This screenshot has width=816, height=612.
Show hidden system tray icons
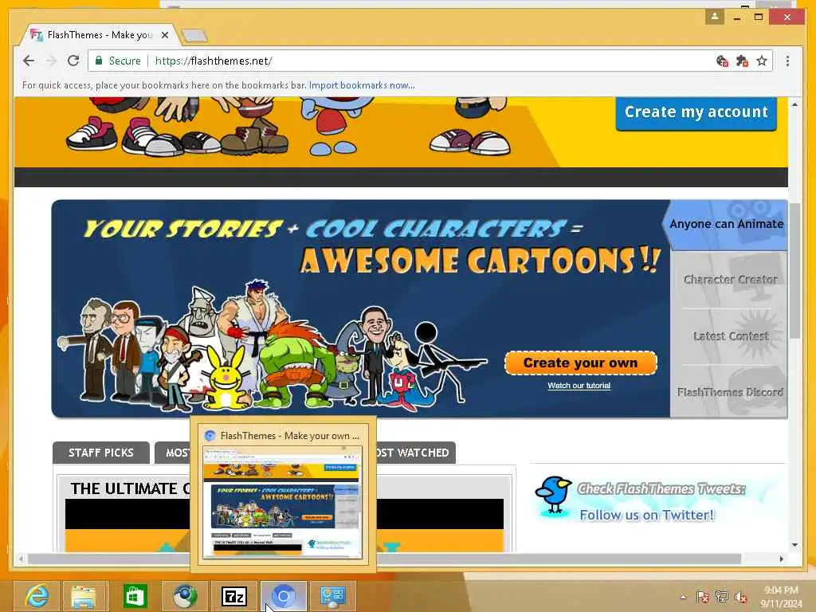coord(684,597)
